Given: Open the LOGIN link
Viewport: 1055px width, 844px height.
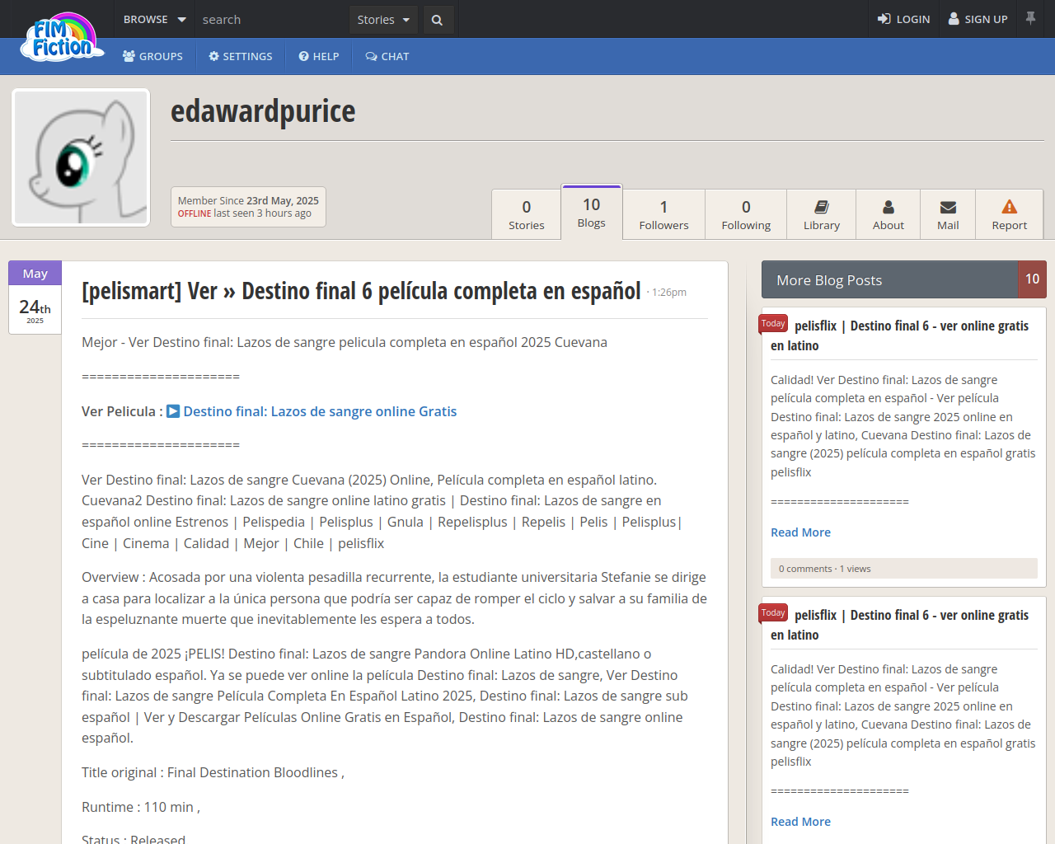Looking at the screenshot, I should (903, 19).
